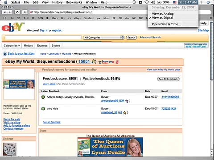Click the Sign in link
The width and height of the screenshot is (214, 160).
44,30
